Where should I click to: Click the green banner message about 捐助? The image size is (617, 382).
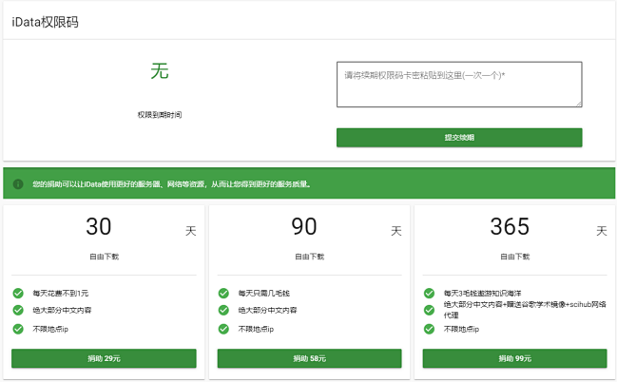click(x=171, y=184)
